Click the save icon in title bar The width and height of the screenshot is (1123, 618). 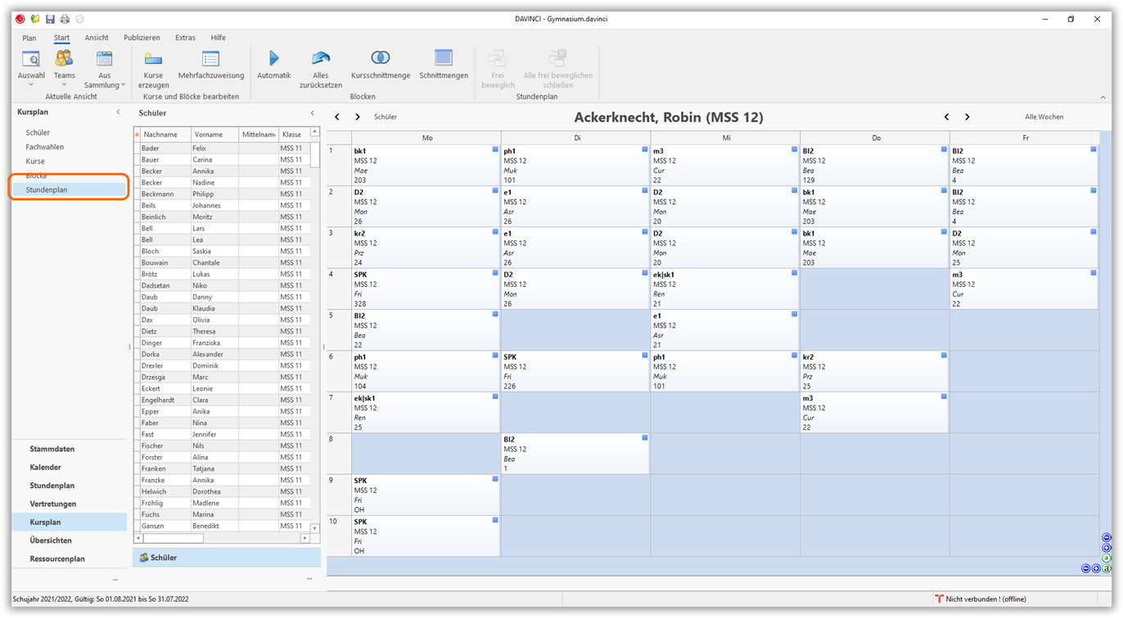tap(50, 19)
